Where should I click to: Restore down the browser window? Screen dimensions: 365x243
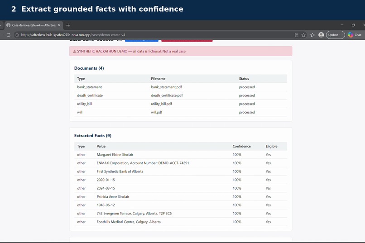pos(353,25)
